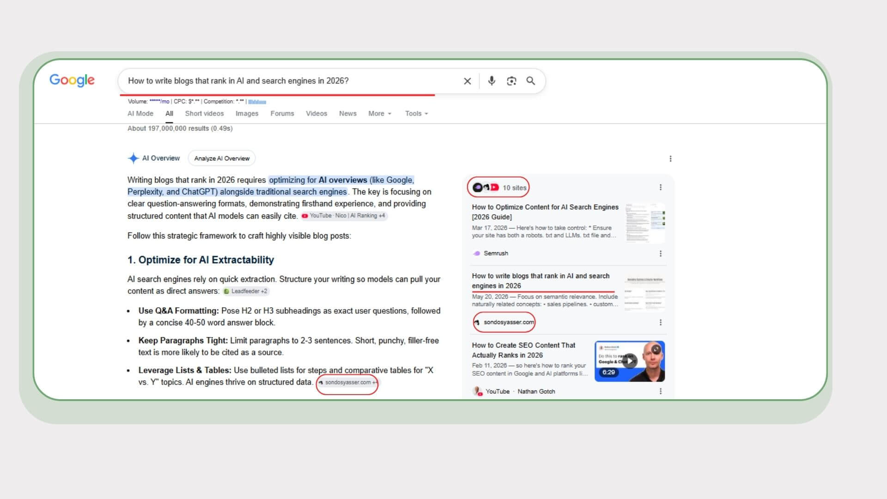Open the News tab
887x499 pixels.
(347, 114)
